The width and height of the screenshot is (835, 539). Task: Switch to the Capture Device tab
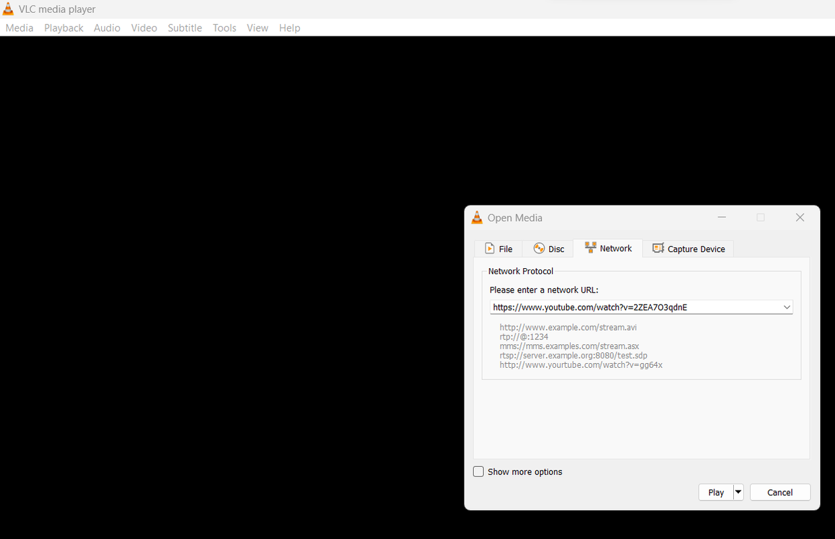pyautogui.click(x=689, y=249)
